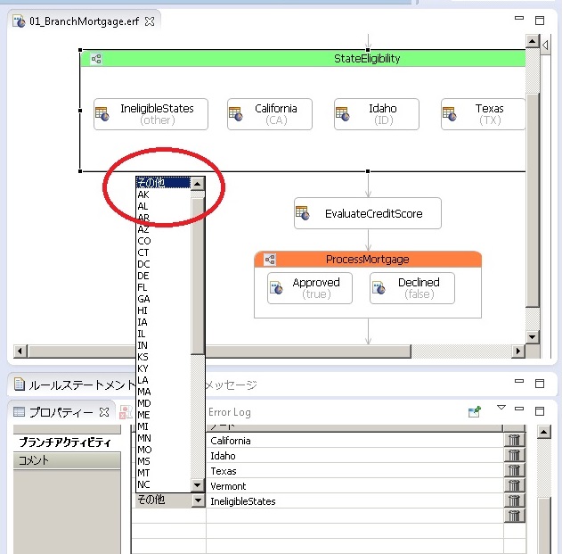This screenshot has height=554, width=562.
Task: Click the California cell in the table
Action: pos(354,441)
